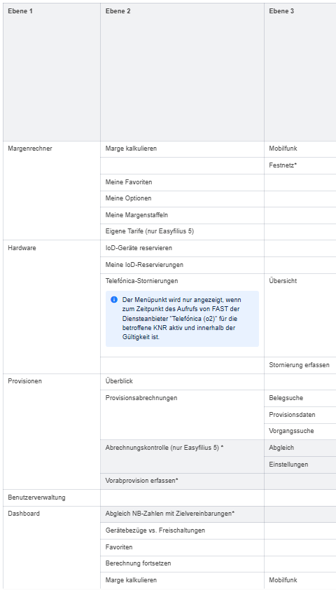This screenshot has width=336, height=590.
Task: Select the Benutzerverwaltung cell
Action: pos(52,498)
